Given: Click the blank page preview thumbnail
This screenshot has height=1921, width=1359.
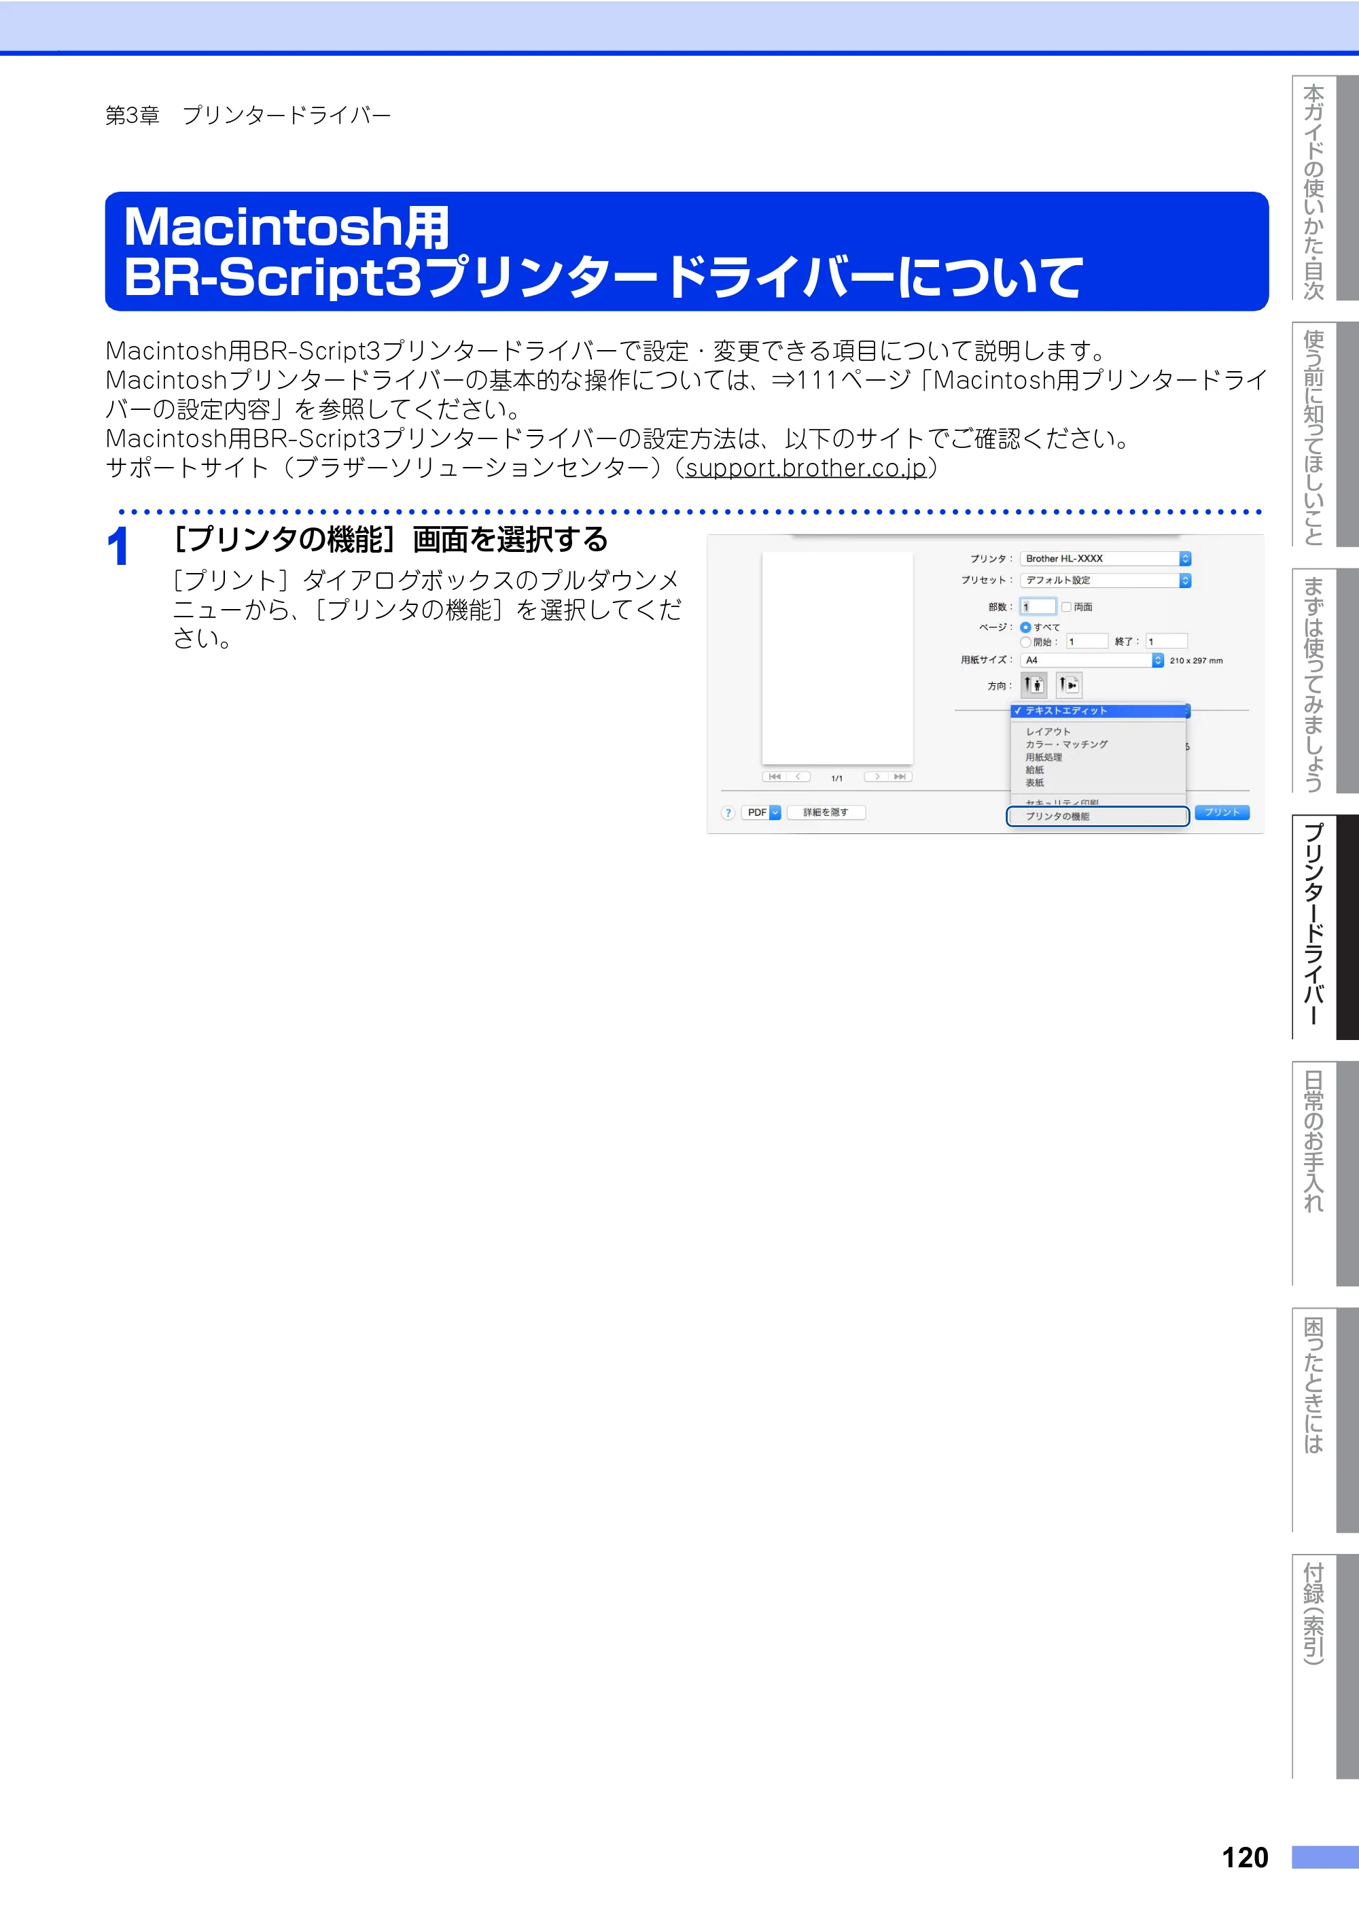Looking at the screenshot, I should pyautogui.click(x=837, y=658).
